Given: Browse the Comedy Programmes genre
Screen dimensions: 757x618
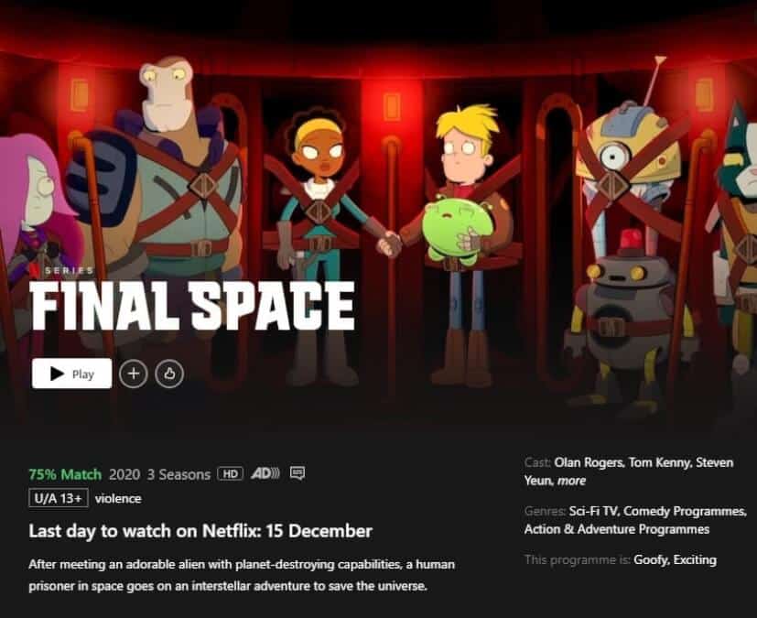Looking at the screenshot, I should pos(685,511).
